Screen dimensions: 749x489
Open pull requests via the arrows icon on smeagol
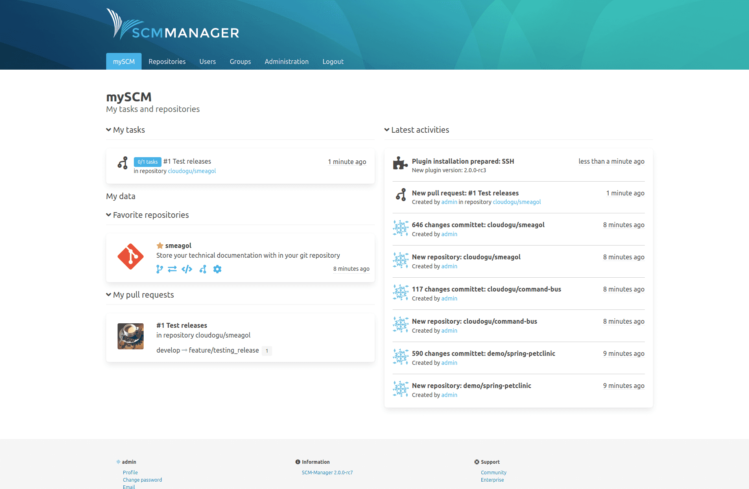coord(172,269)
